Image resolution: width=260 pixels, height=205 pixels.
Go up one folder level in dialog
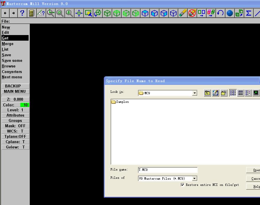point(207,93)
